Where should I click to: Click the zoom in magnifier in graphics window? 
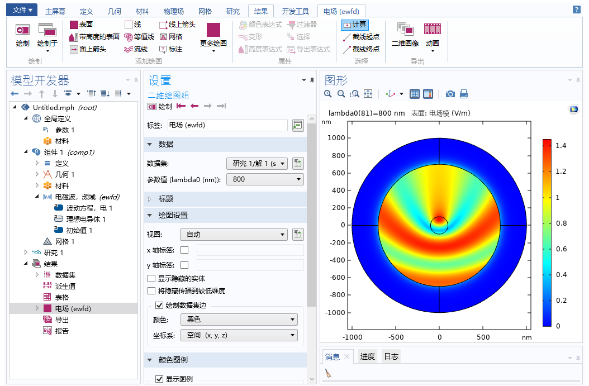point(328,94)
